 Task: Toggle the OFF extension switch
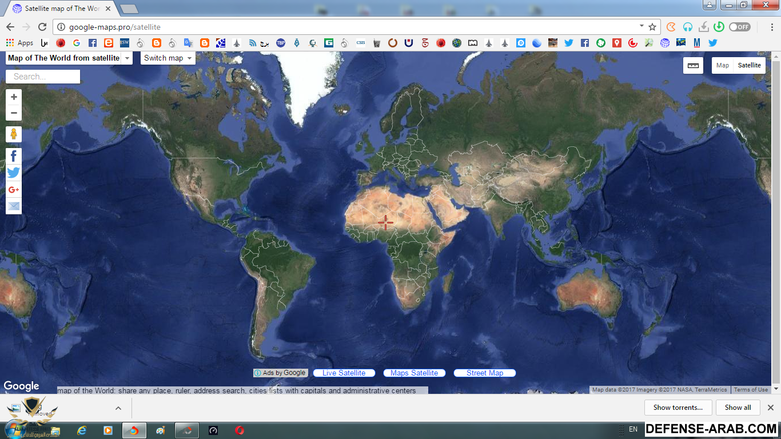coord(740,27)
